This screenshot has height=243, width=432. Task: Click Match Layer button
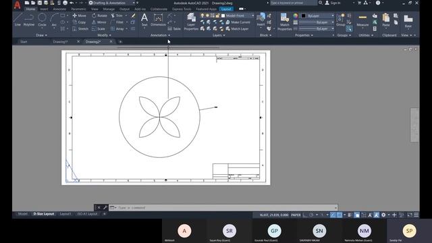[x=237, y=28]
